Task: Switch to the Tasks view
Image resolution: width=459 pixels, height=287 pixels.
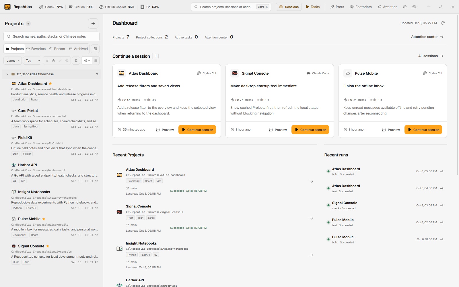Action: pyautogui.click(x=313, y=7)
